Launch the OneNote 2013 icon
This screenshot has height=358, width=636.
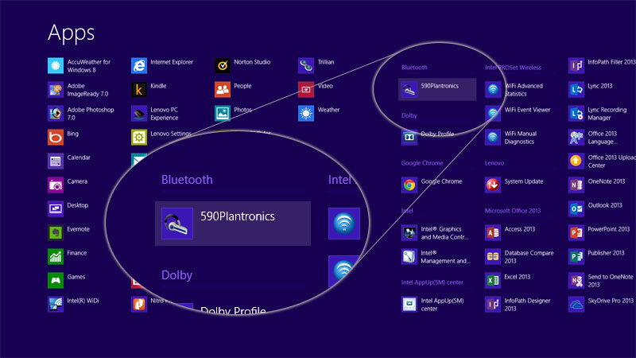coord(576,185)
